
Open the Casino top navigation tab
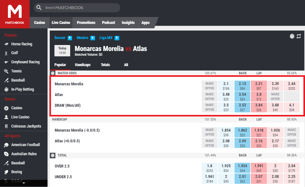39,23
